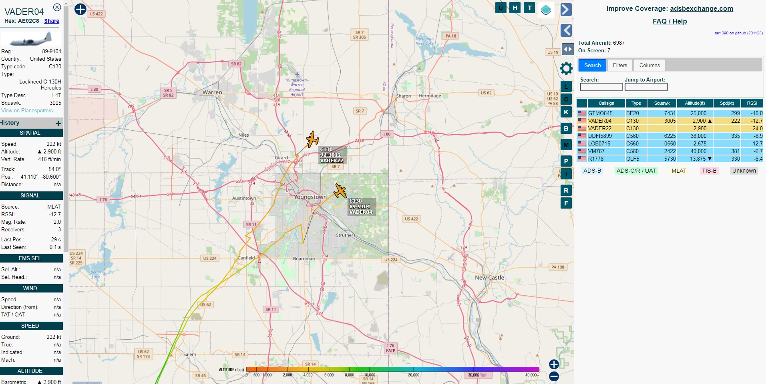Switch to the Filters tab
The height and width of the screenshot is (384, 766).
[x=620, y=65]
